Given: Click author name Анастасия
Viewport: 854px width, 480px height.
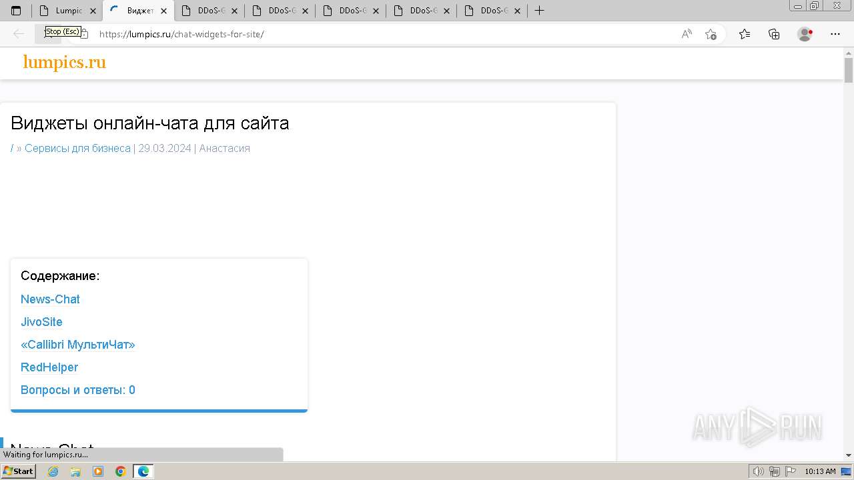Looking at the screenshot, I should click(224, 148).
